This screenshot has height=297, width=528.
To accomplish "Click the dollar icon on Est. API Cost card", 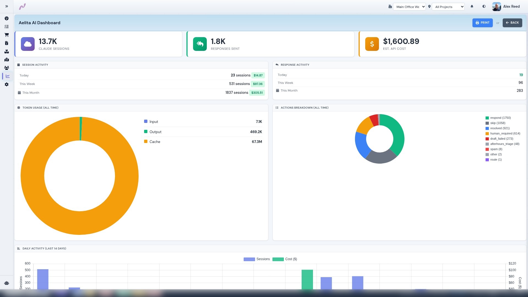I will click(372, 44).
